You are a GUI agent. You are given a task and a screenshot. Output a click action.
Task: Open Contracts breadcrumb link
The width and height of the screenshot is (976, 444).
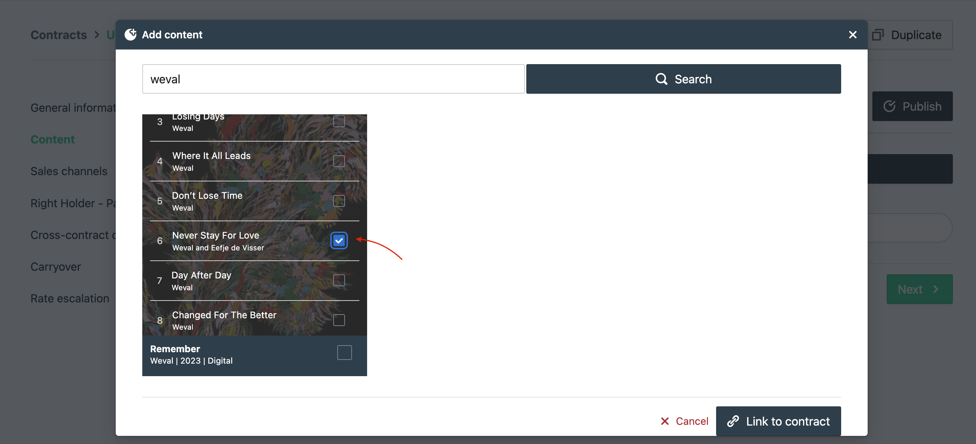[59, 35]
